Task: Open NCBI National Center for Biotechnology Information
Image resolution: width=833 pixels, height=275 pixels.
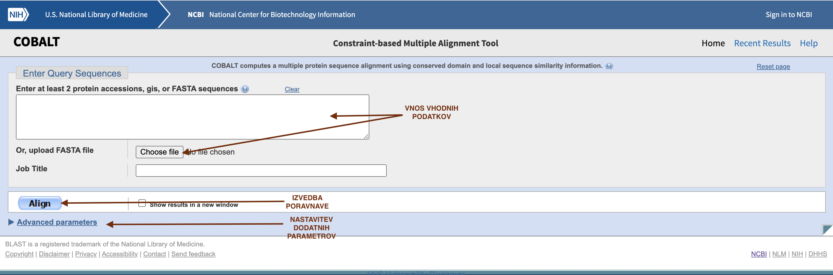Action: 271,14
